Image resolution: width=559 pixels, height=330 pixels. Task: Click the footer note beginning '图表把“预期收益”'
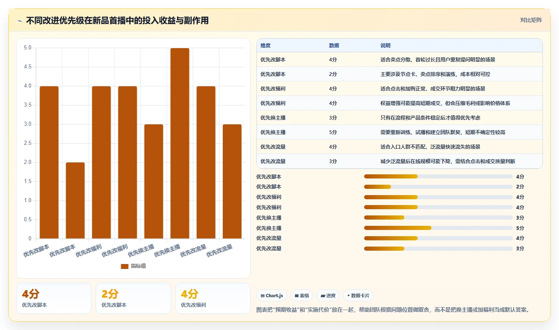tap(393, 310)
